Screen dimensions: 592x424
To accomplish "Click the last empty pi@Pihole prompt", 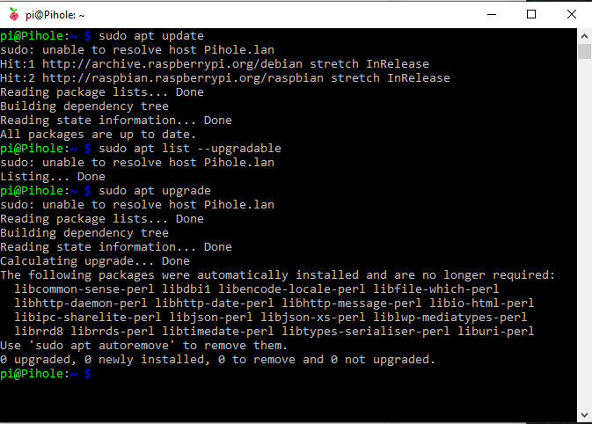I will pyautogui.click(x=46, y=374).
